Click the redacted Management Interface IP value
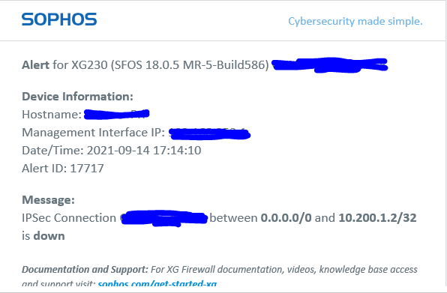Screen dimensions: 447x293 209,133
